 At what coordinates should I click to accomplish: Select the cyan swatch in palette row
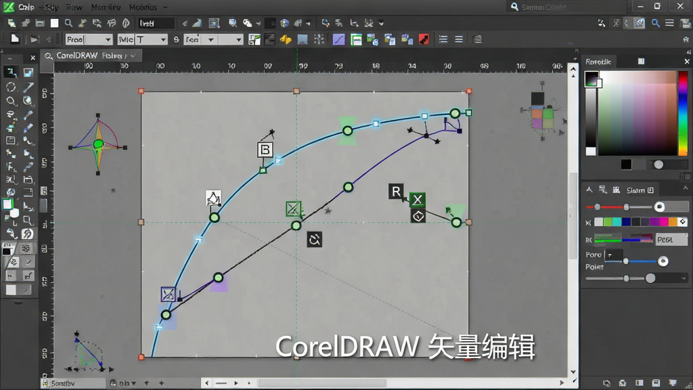click(x=617, y=221)
